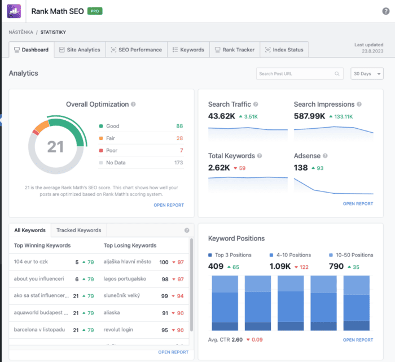This screenshot has height=362, width=395.
Task: Open report in Keyword Positions panel
Action: tap(358, 340)
